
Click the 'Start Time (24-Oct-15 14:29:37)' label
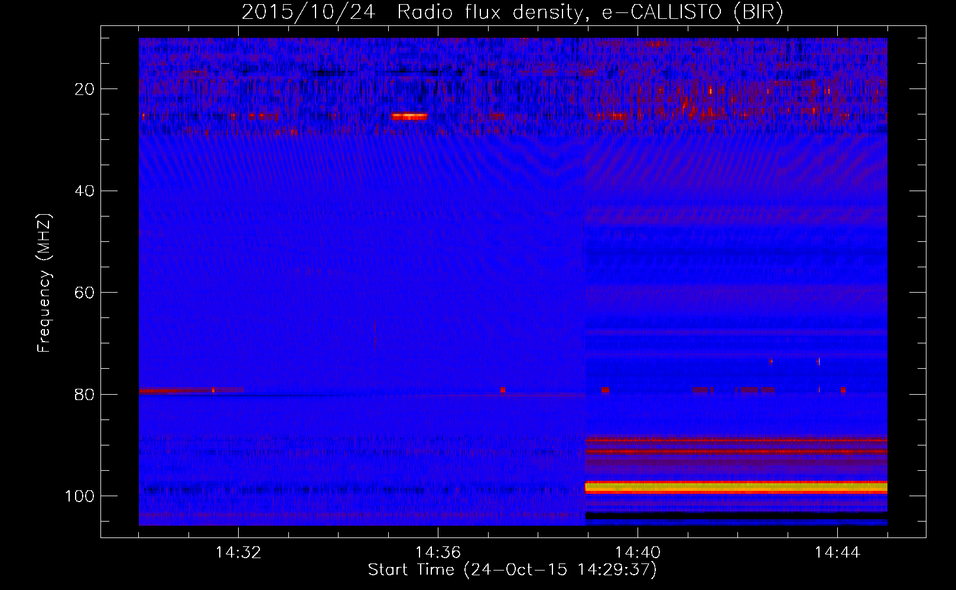pyautogui.click(x=512, y=570)
